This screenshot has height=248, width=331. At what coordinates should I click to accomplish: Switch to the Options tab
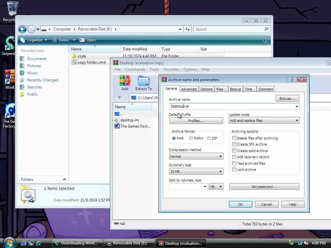click(207, 89)
